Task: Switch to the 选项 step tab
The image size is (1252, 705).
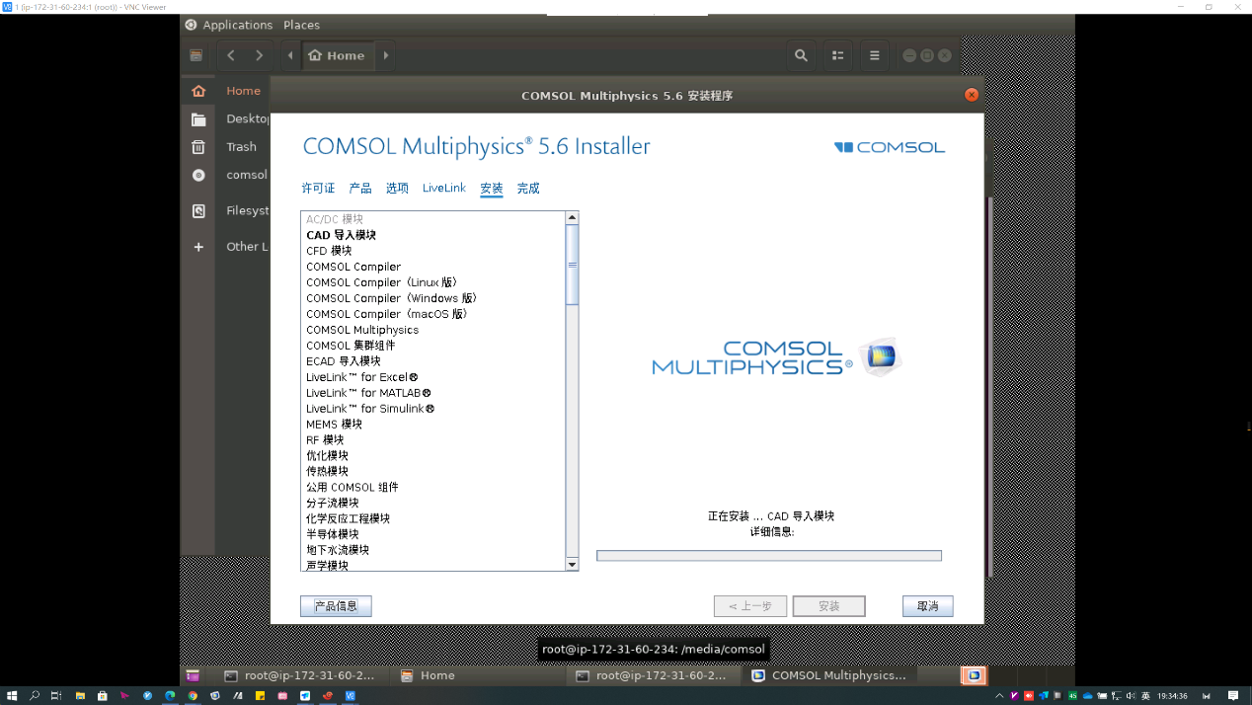Action: (397, 189)
